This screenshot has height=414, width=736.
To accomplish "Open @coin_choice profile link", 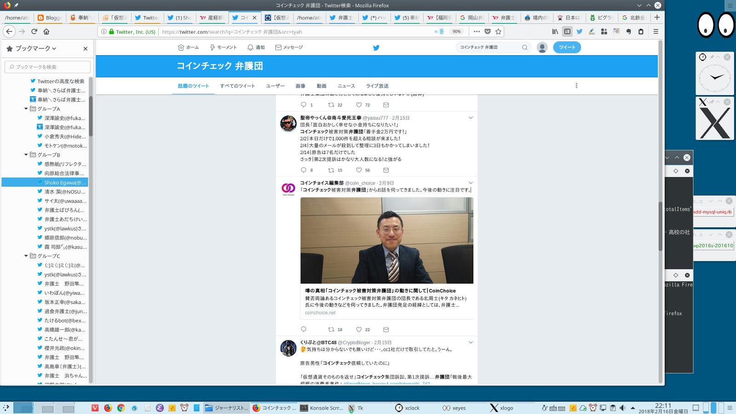I will pos(360,183).
